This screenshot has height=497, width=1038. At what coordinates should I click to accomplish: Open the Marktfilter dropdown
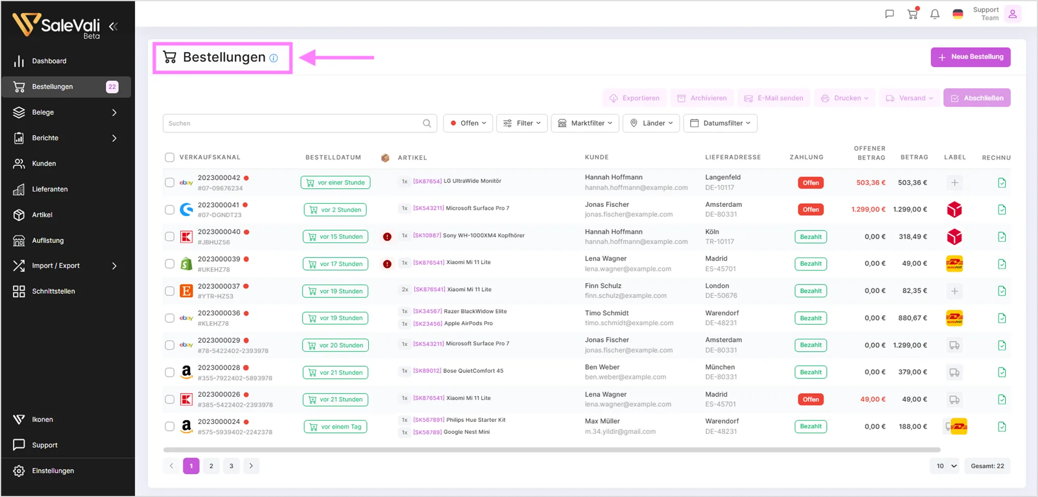click(x=585, y=123)
